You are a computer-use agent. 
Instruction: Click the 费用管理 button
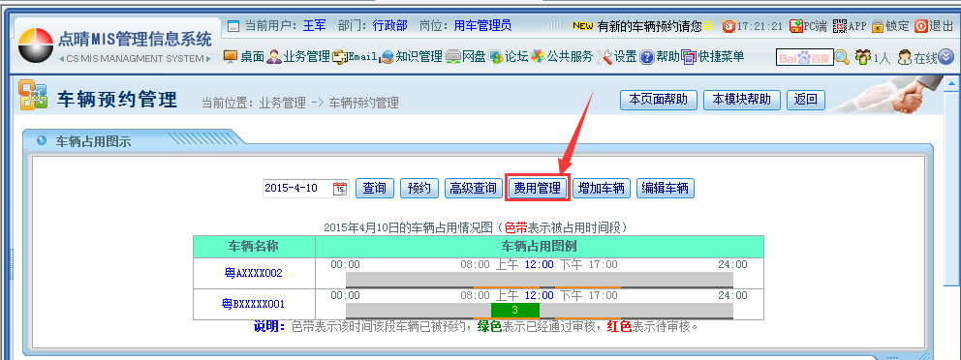tap(538, 189)
